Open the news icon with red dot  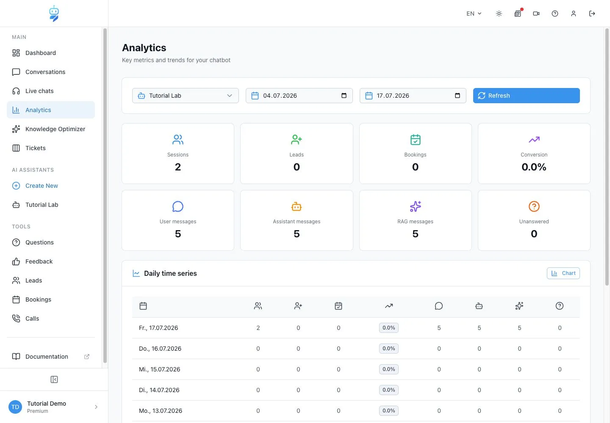tap(518, 14)
